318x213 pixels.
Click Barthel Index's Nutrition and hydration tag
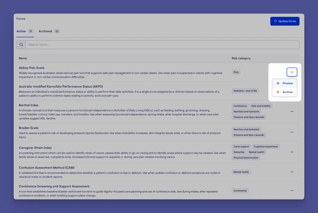[246, 112]
